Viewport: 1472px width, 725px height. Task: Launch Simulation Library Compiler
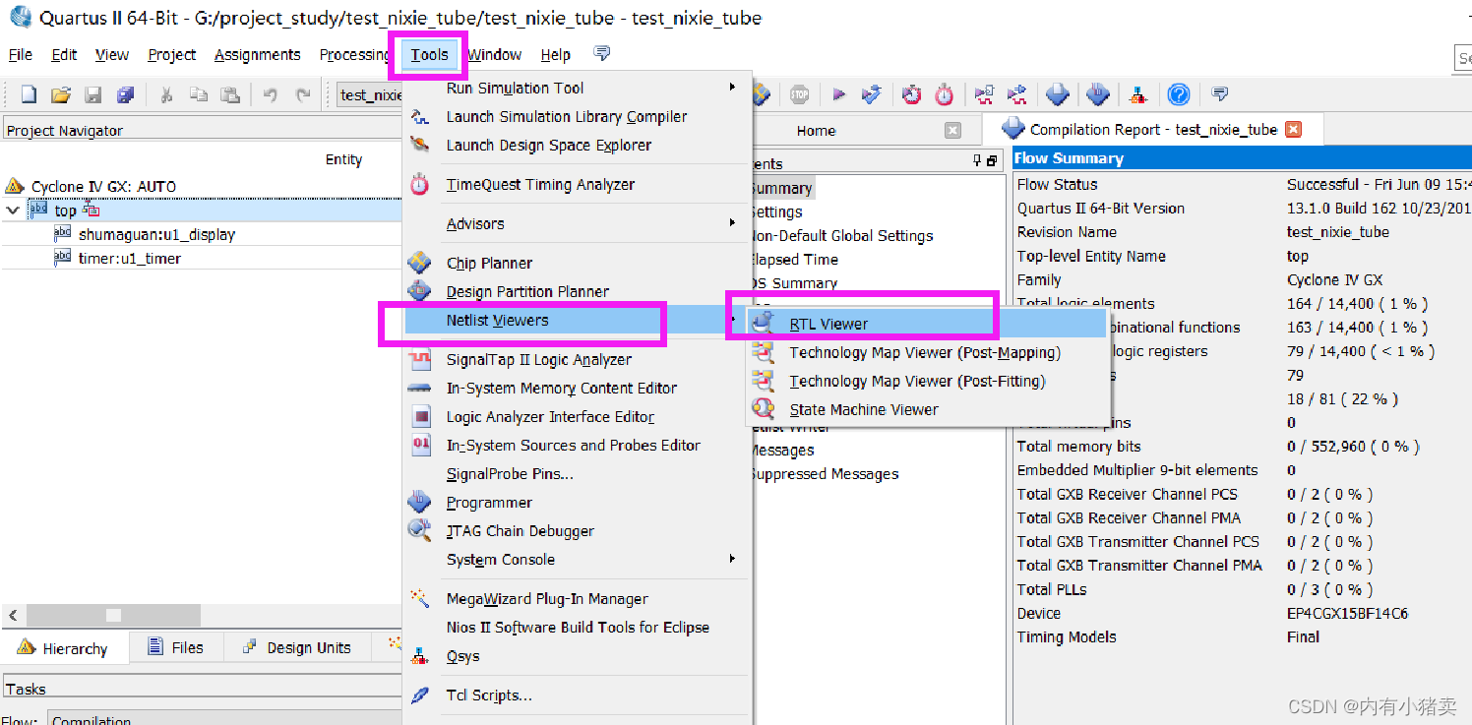(x=578, y=116)
